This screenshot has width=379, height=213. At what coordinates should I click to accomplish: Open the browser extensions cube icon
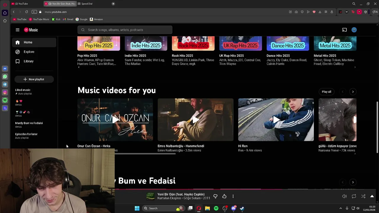366,12
